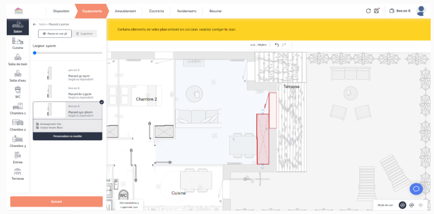Screen dimensions: 434x214
Task: Click the collision warning message
Action: point(177,29)
